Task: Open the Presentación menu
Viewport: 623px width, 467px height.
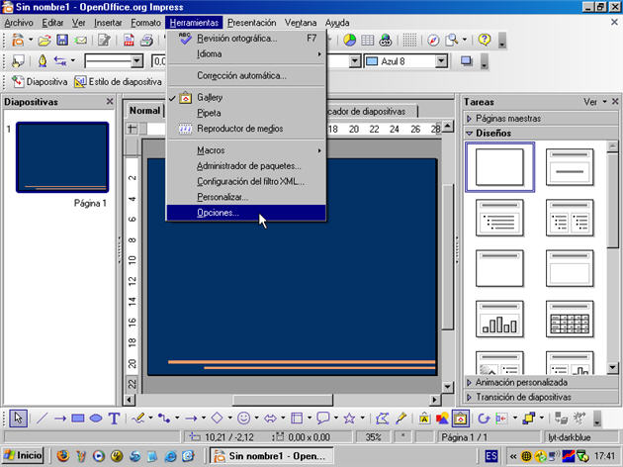Action: point(251,22)
